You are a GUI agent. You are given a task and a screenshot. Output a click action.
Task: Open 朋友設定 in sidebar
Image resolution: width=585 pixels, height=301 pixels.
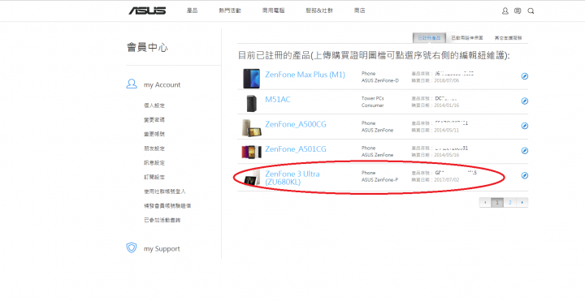coord(154,148)
